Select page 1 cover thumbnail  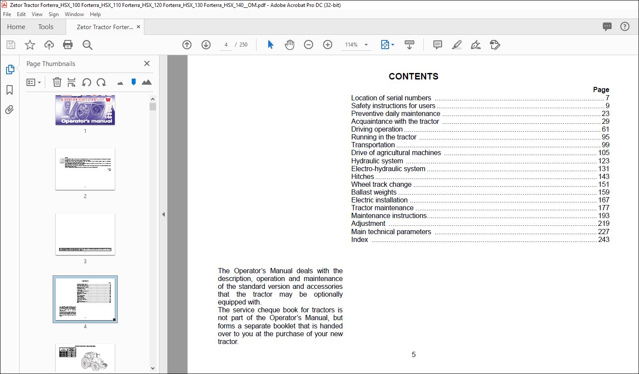pos(85,110)
